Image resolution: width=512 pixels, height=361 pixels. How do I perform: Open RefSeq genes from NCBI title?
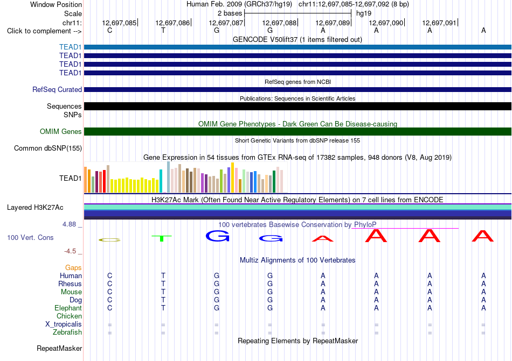click(x=297, y=82)
